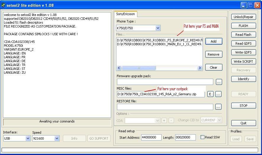This screenshot has width=262, height=155.
Task: Browse for RESTORE file
Action: [218, 107]
